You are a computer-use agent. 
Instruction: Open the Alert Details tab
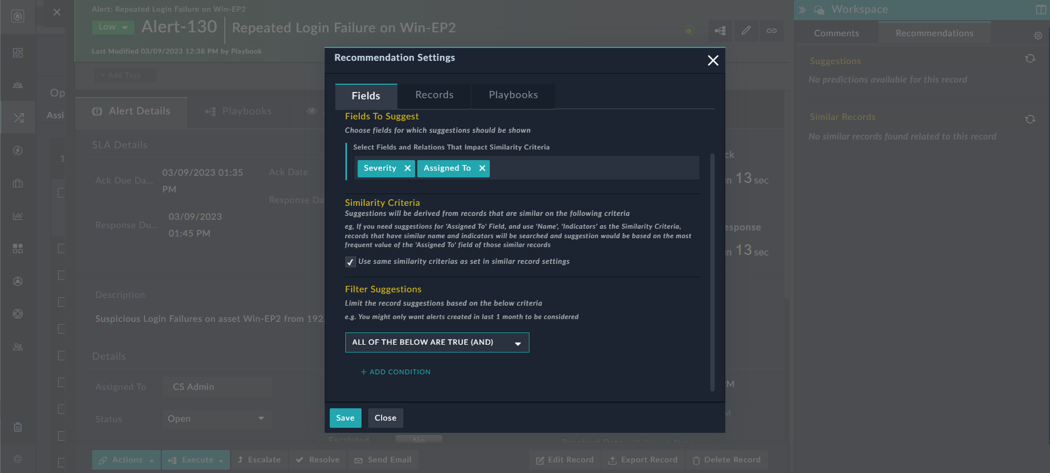coord(132,112)
